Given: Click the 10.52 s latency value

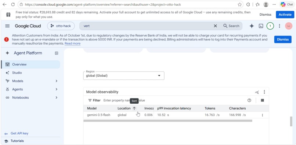Looking at the screenshot, I should click(163, 115).
